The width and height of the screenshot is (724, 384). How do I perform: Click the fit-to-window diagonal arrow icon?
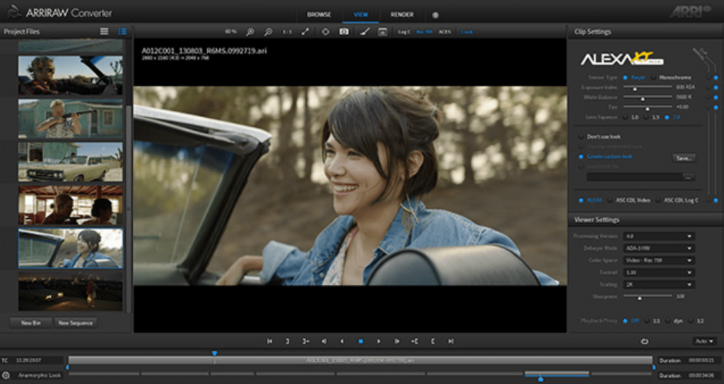pos(305,32)
